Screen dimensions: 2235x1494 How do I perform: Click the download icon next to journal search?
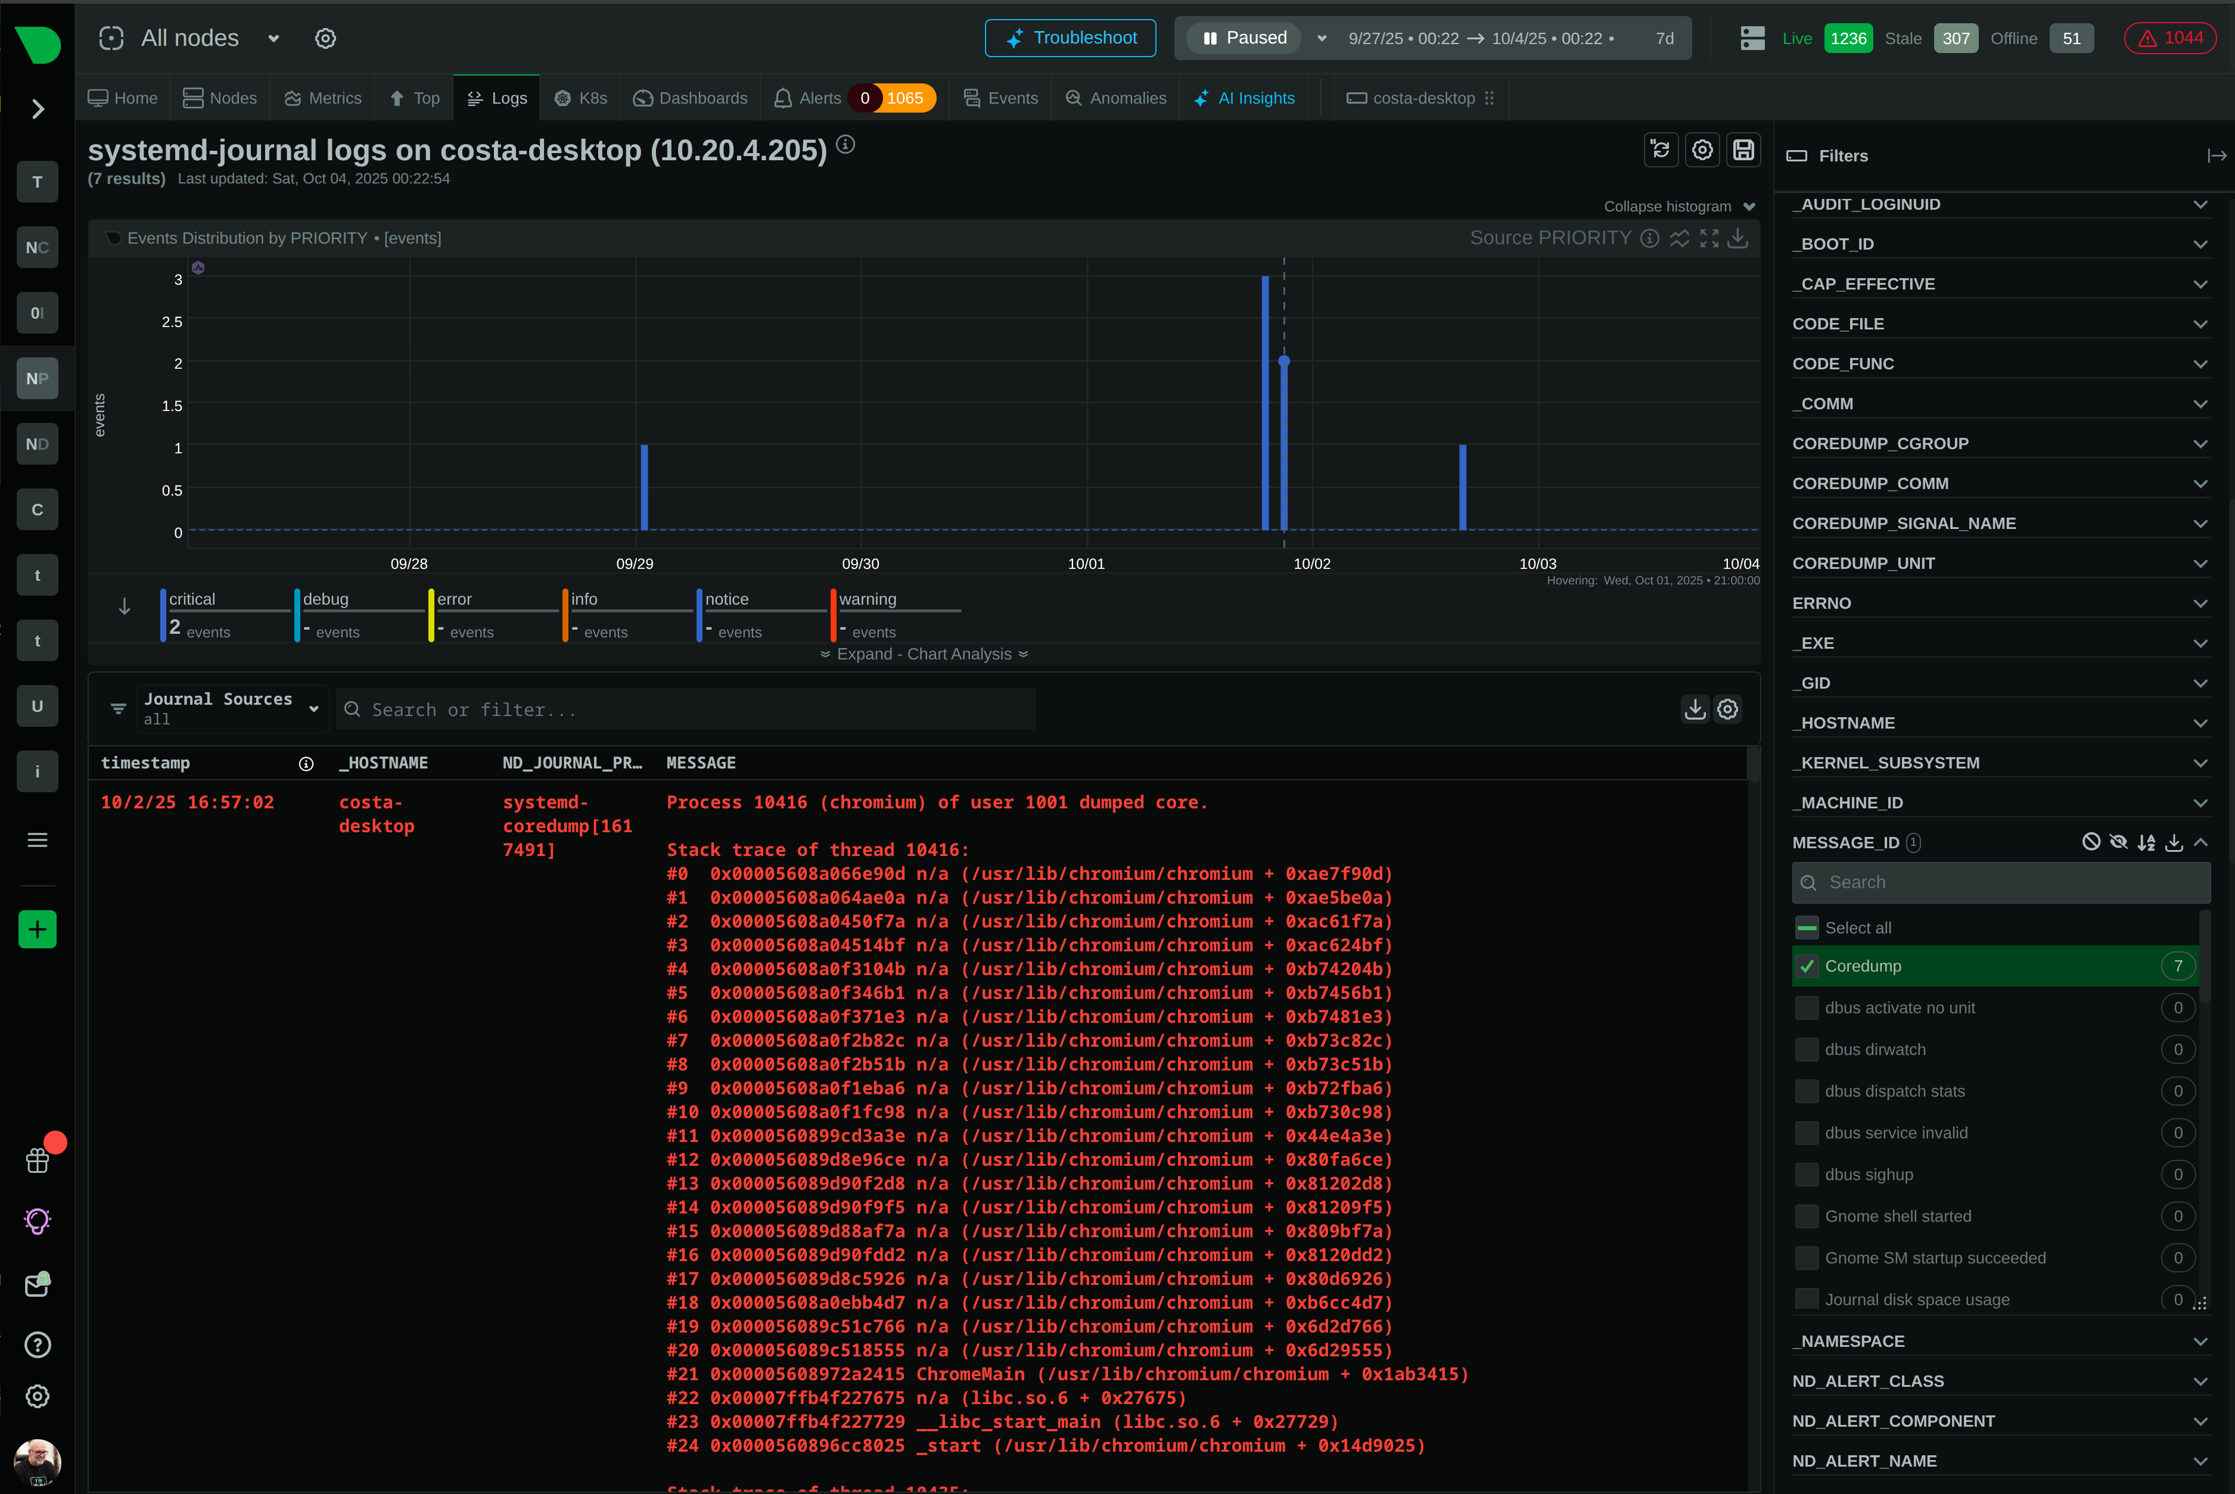[x=1695, y=709]
